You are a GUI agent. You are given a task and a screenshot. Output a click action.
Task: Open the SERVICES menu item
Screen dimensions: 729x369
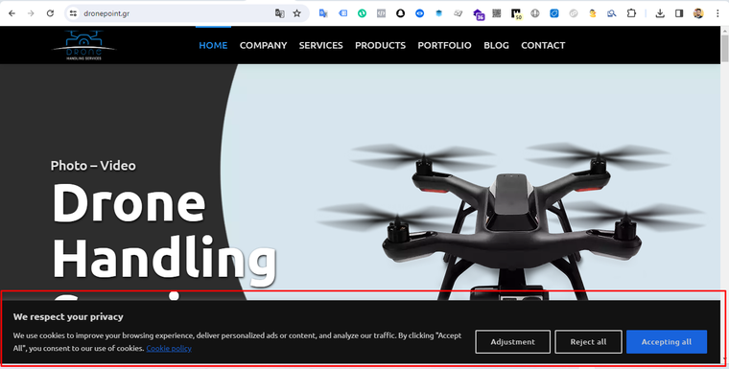point(320,45)
